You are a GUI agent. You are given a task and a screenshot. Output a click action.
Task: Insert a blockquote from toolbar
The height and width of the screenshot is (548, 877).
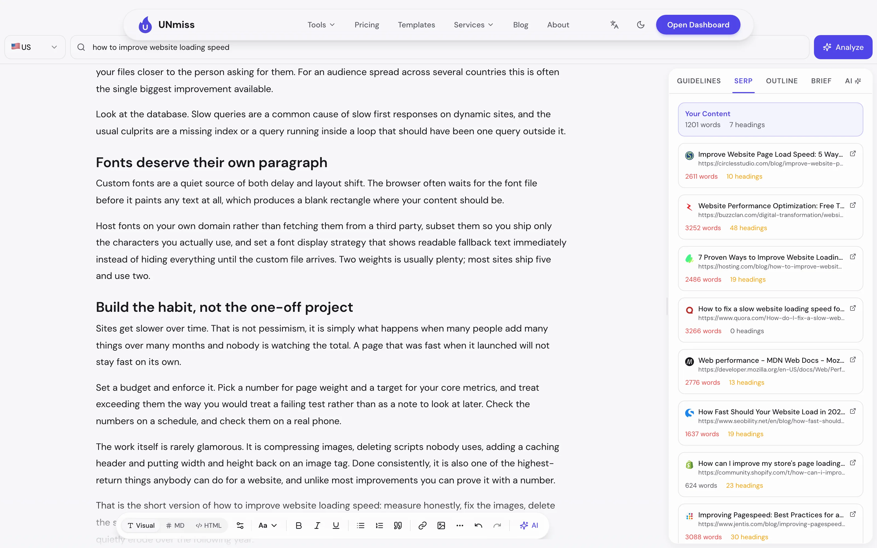tap(398, 525)
